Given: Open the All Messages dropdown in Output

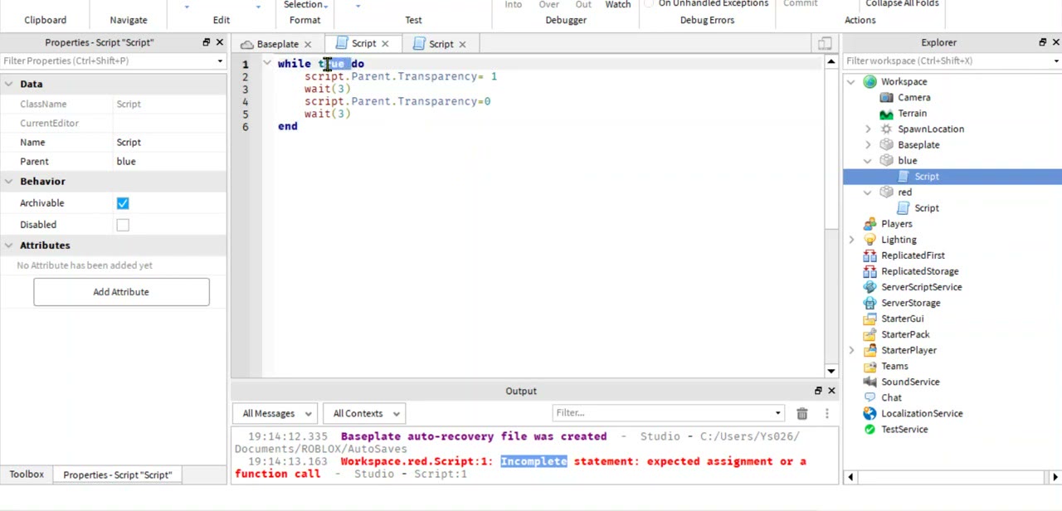Looking at the screenshot, I should point(277,413).
